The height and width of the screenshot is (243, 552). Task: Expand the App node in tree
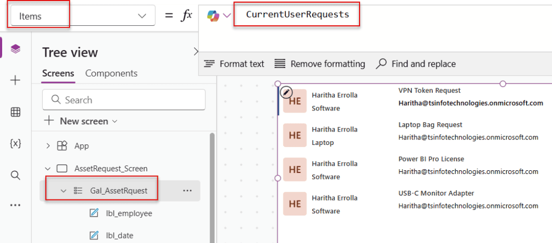(x=48, y=145)
